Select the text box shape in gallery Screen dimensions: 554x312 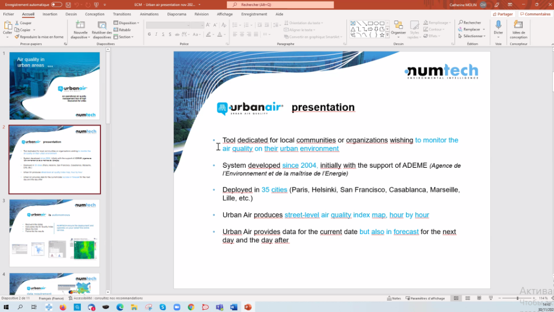pos(353,23)
